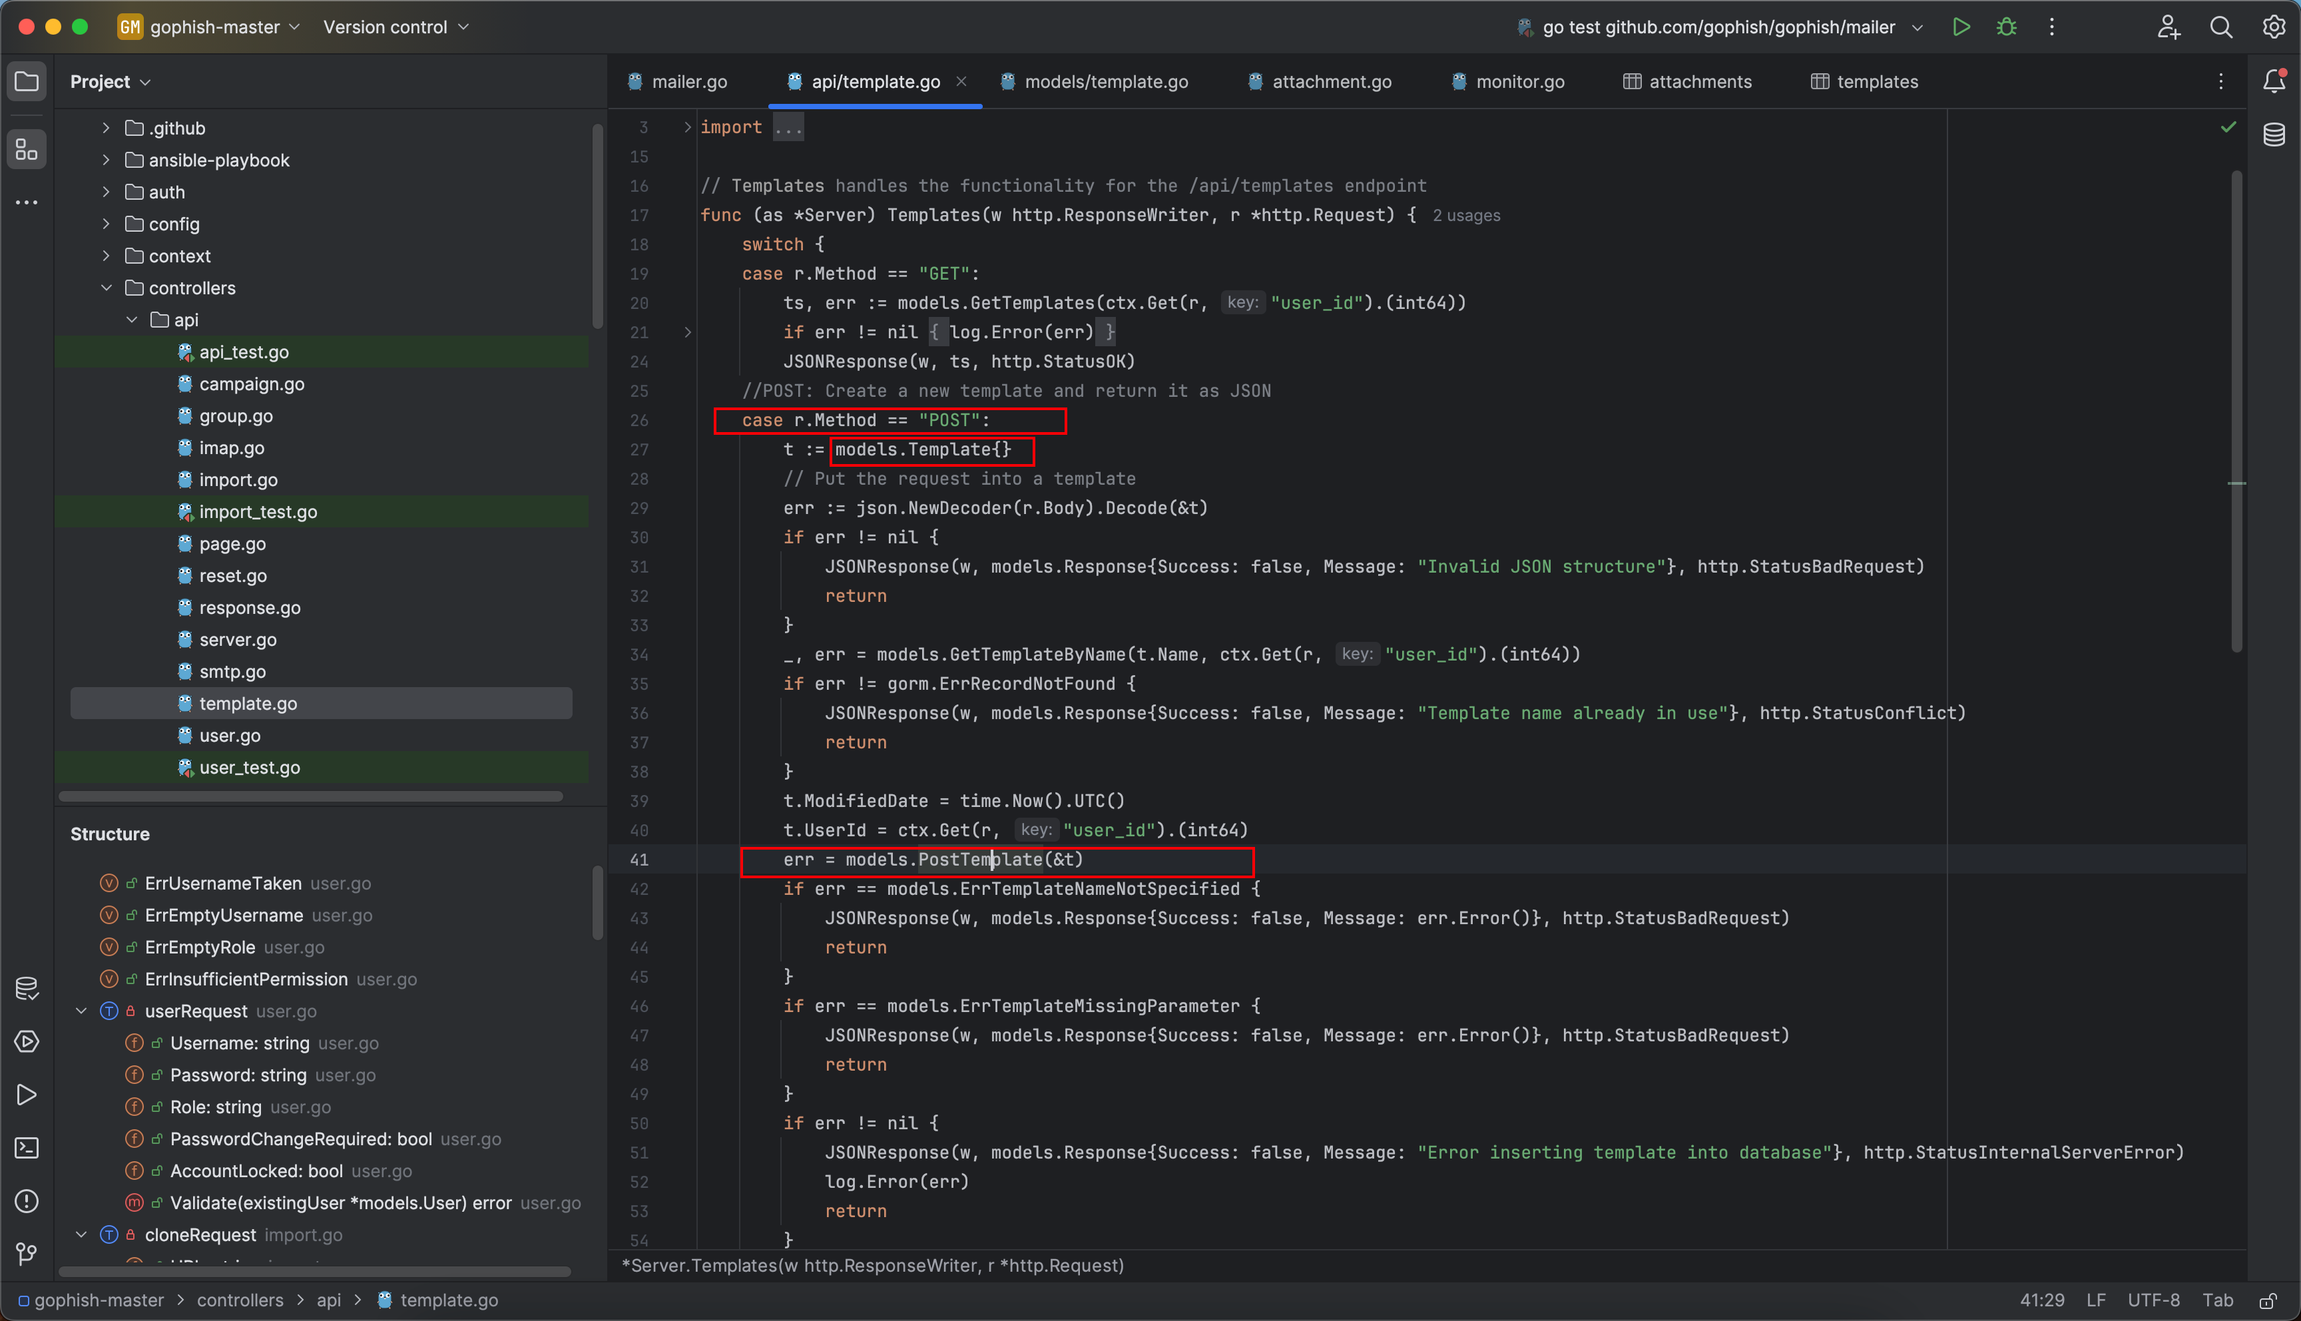Screen dimensions: 2301x1321
Task: Open the Structure tool window icon
Action: click(27, 148)
